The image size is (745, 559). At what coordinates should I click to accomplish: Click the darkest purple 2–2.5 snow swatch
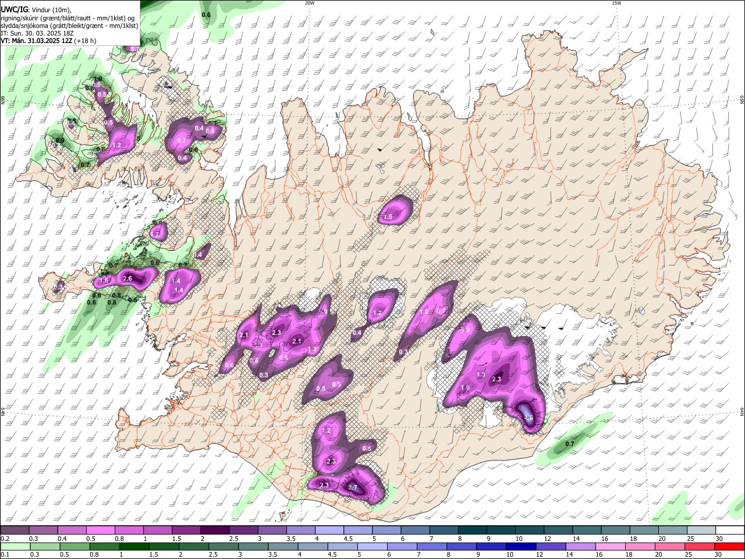click(x=215, y=530)
